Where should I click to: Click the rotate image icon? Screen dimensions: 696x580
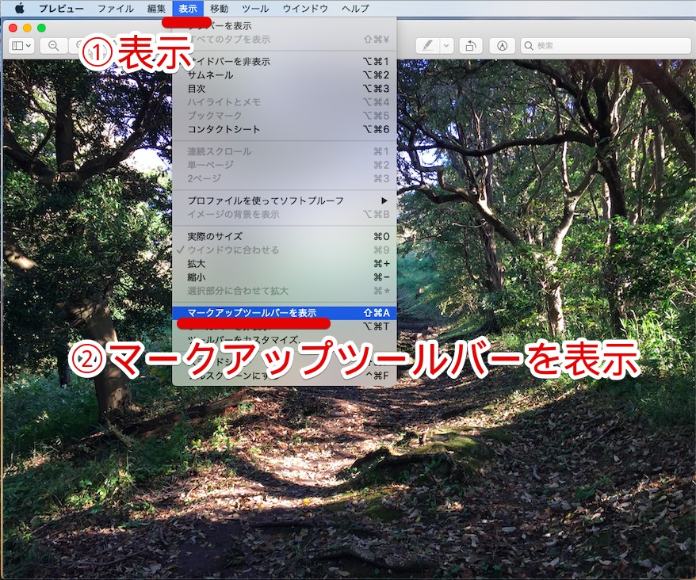click(469, 46)
